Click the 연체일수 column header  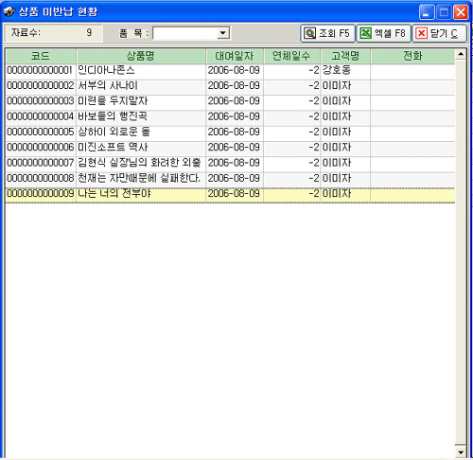(291, 56)
